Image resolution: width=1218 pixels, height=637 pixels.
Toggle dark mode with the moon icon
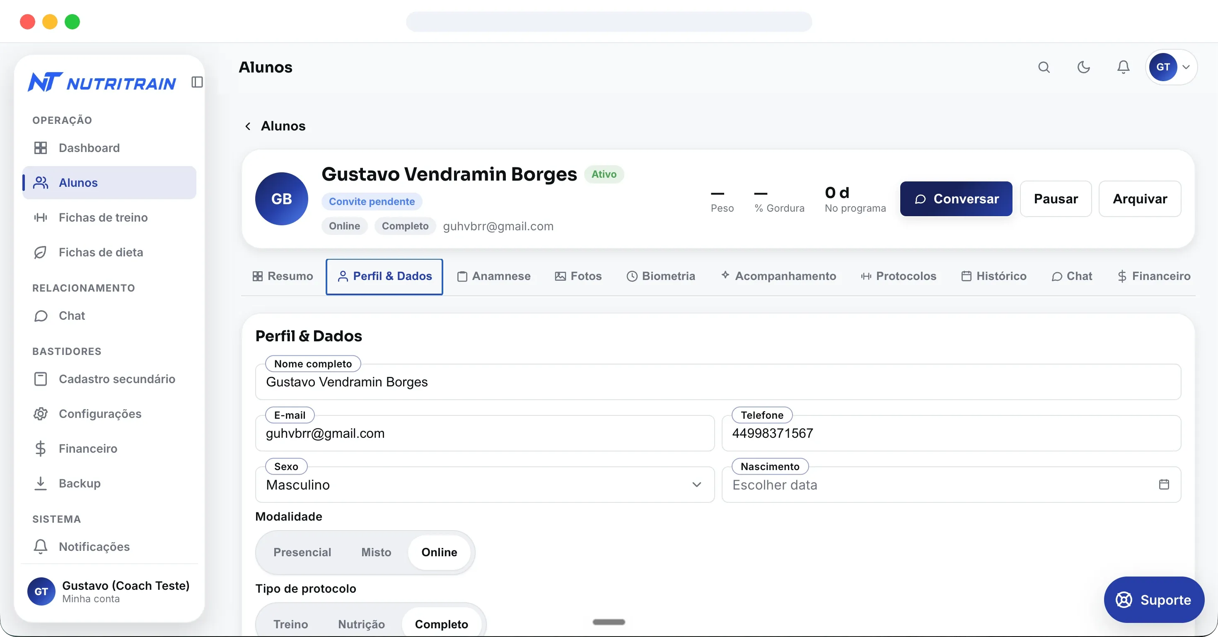pos(1084,67)
